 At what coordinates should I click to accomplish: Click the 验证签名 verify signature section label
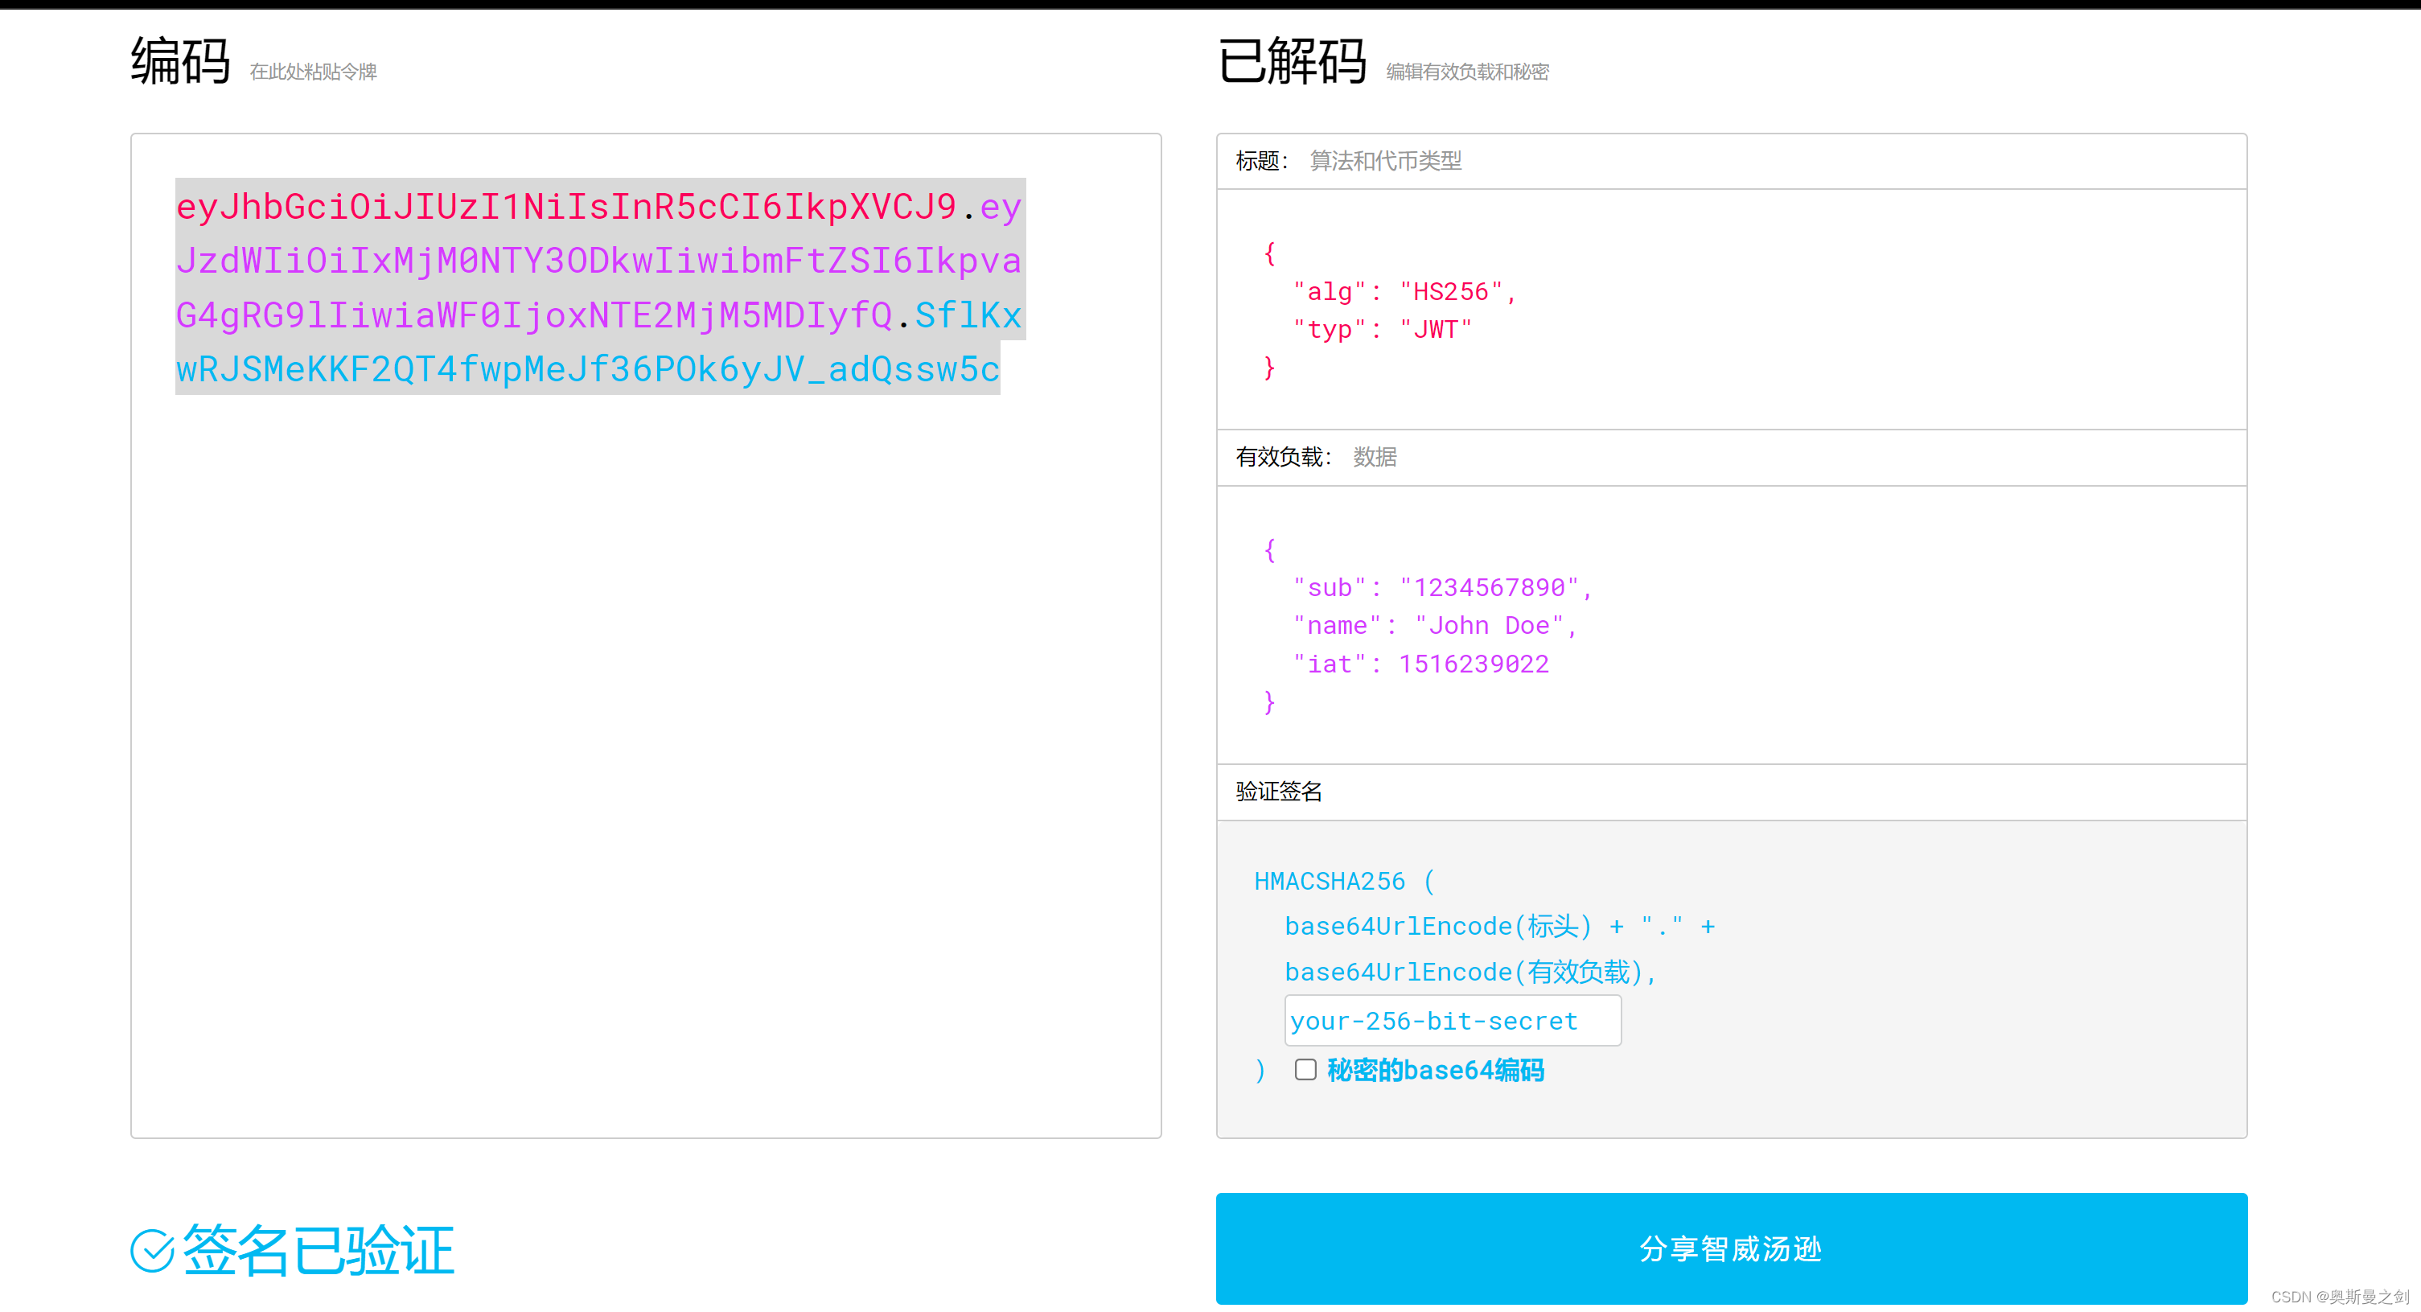pos(1278,792)
